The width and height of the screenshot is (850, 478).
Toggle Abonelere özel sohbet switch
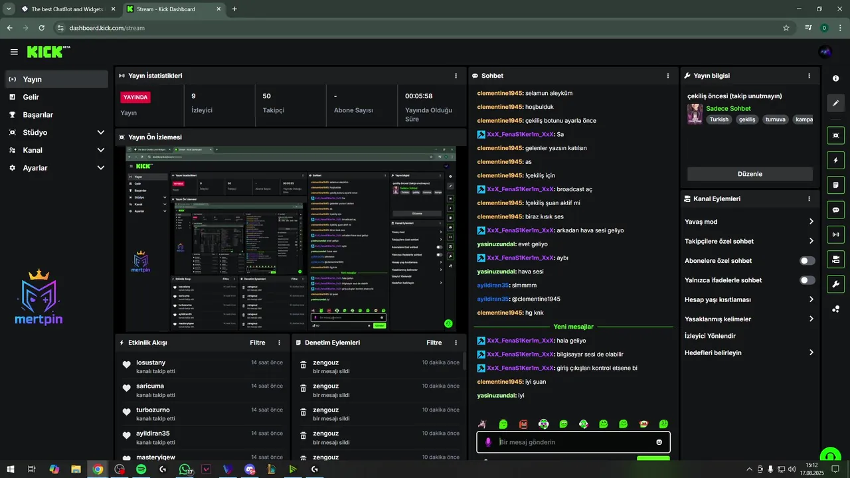[x=807, y=261]
